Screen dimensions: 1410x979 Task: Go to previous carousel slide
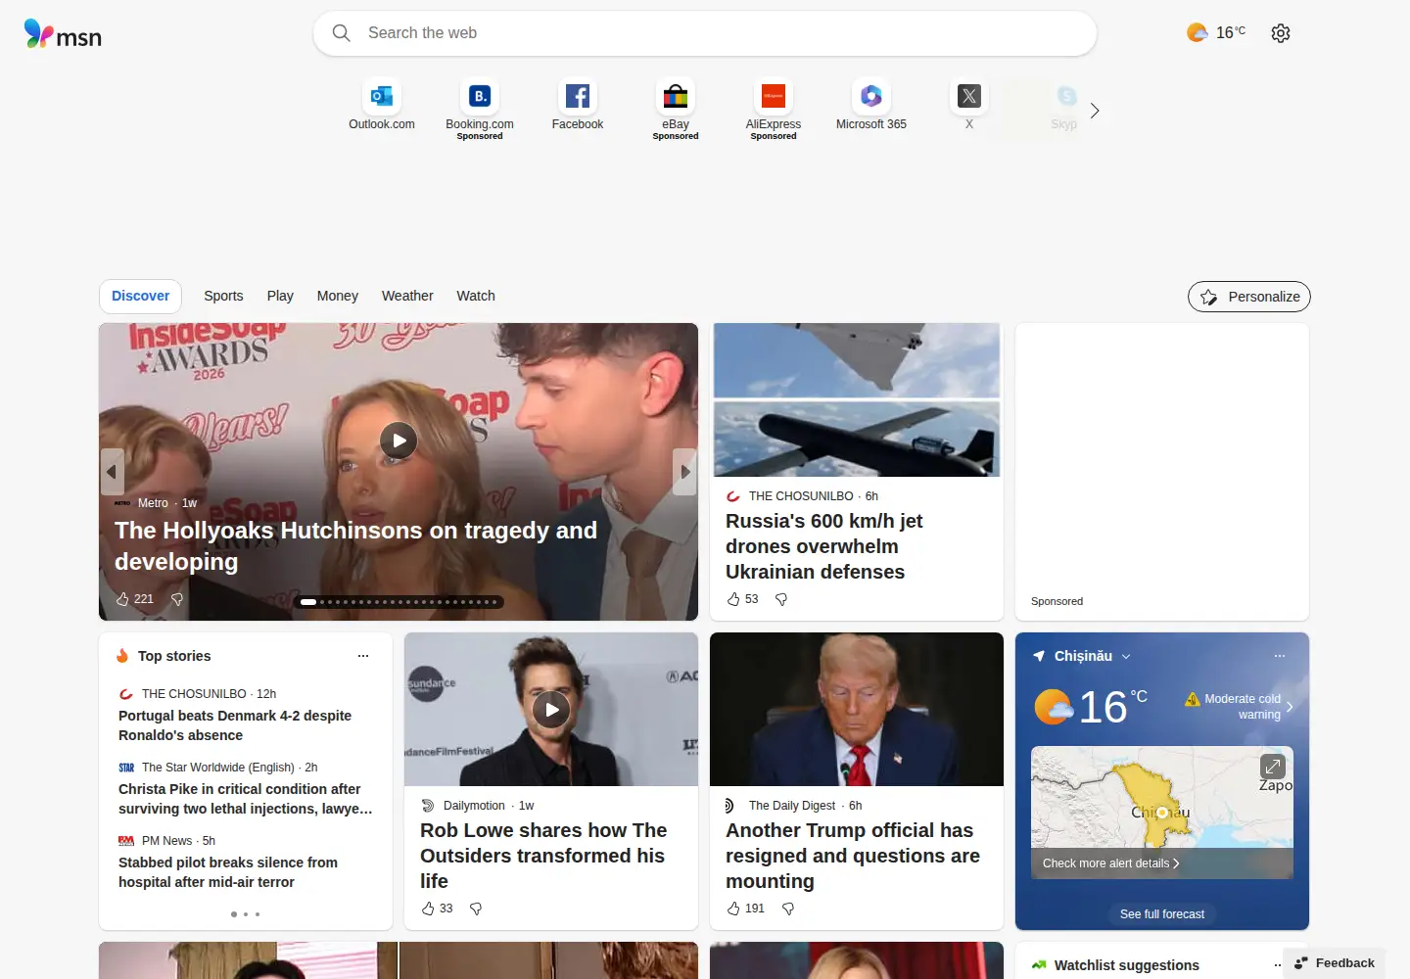coord(112,472)
